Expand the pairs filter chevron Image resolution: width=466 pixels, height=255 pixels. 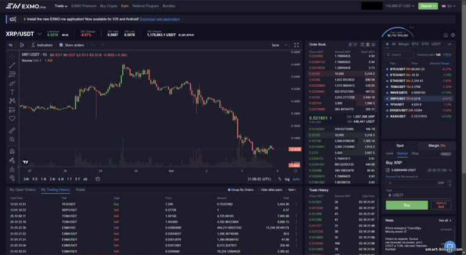point(449,44)
